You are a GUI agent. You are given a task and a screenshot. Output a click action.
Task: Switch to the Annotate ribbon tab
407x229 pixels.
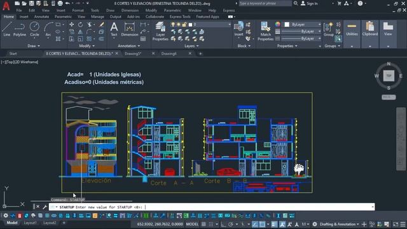pos(41,17)
